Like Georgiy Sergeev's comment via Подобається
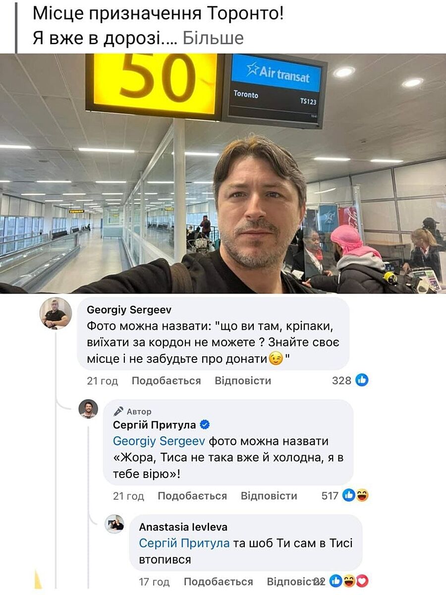The width and height of the screenshot is (446, 595). tap(166, 381)
